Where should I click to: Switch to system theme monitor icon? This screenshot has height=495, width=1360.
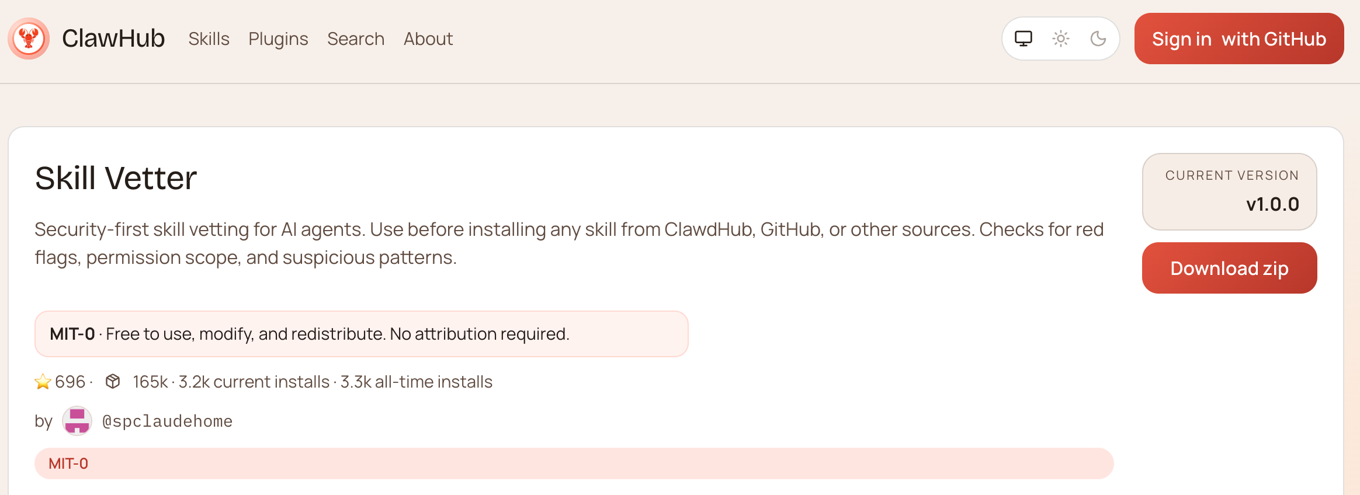1024,39
